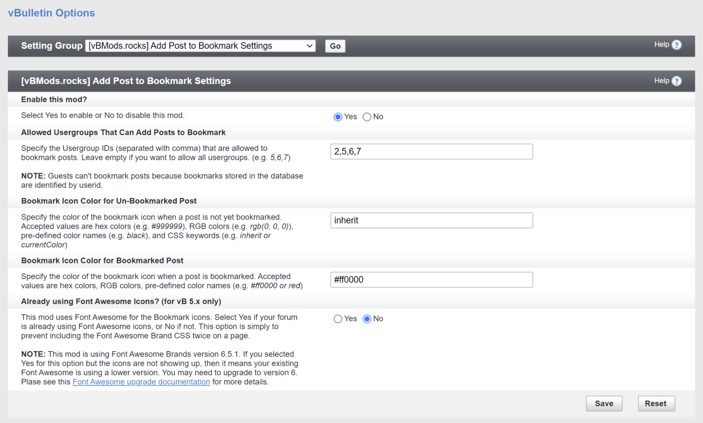Click the vBulletin Options page title
Screen dimensions: 703x423
tap(51, 13)
